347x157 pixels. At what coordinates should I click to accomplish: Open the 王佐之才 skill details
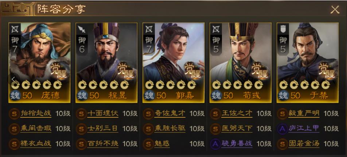pos(237,113)
